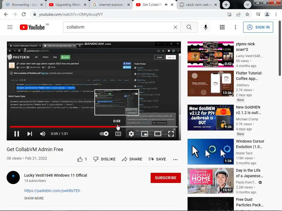Image resolution: width=282 pixels, height=211 pixels.
Task: Skip to the next video
Action: pyautogui.click(x=30, y=134)
